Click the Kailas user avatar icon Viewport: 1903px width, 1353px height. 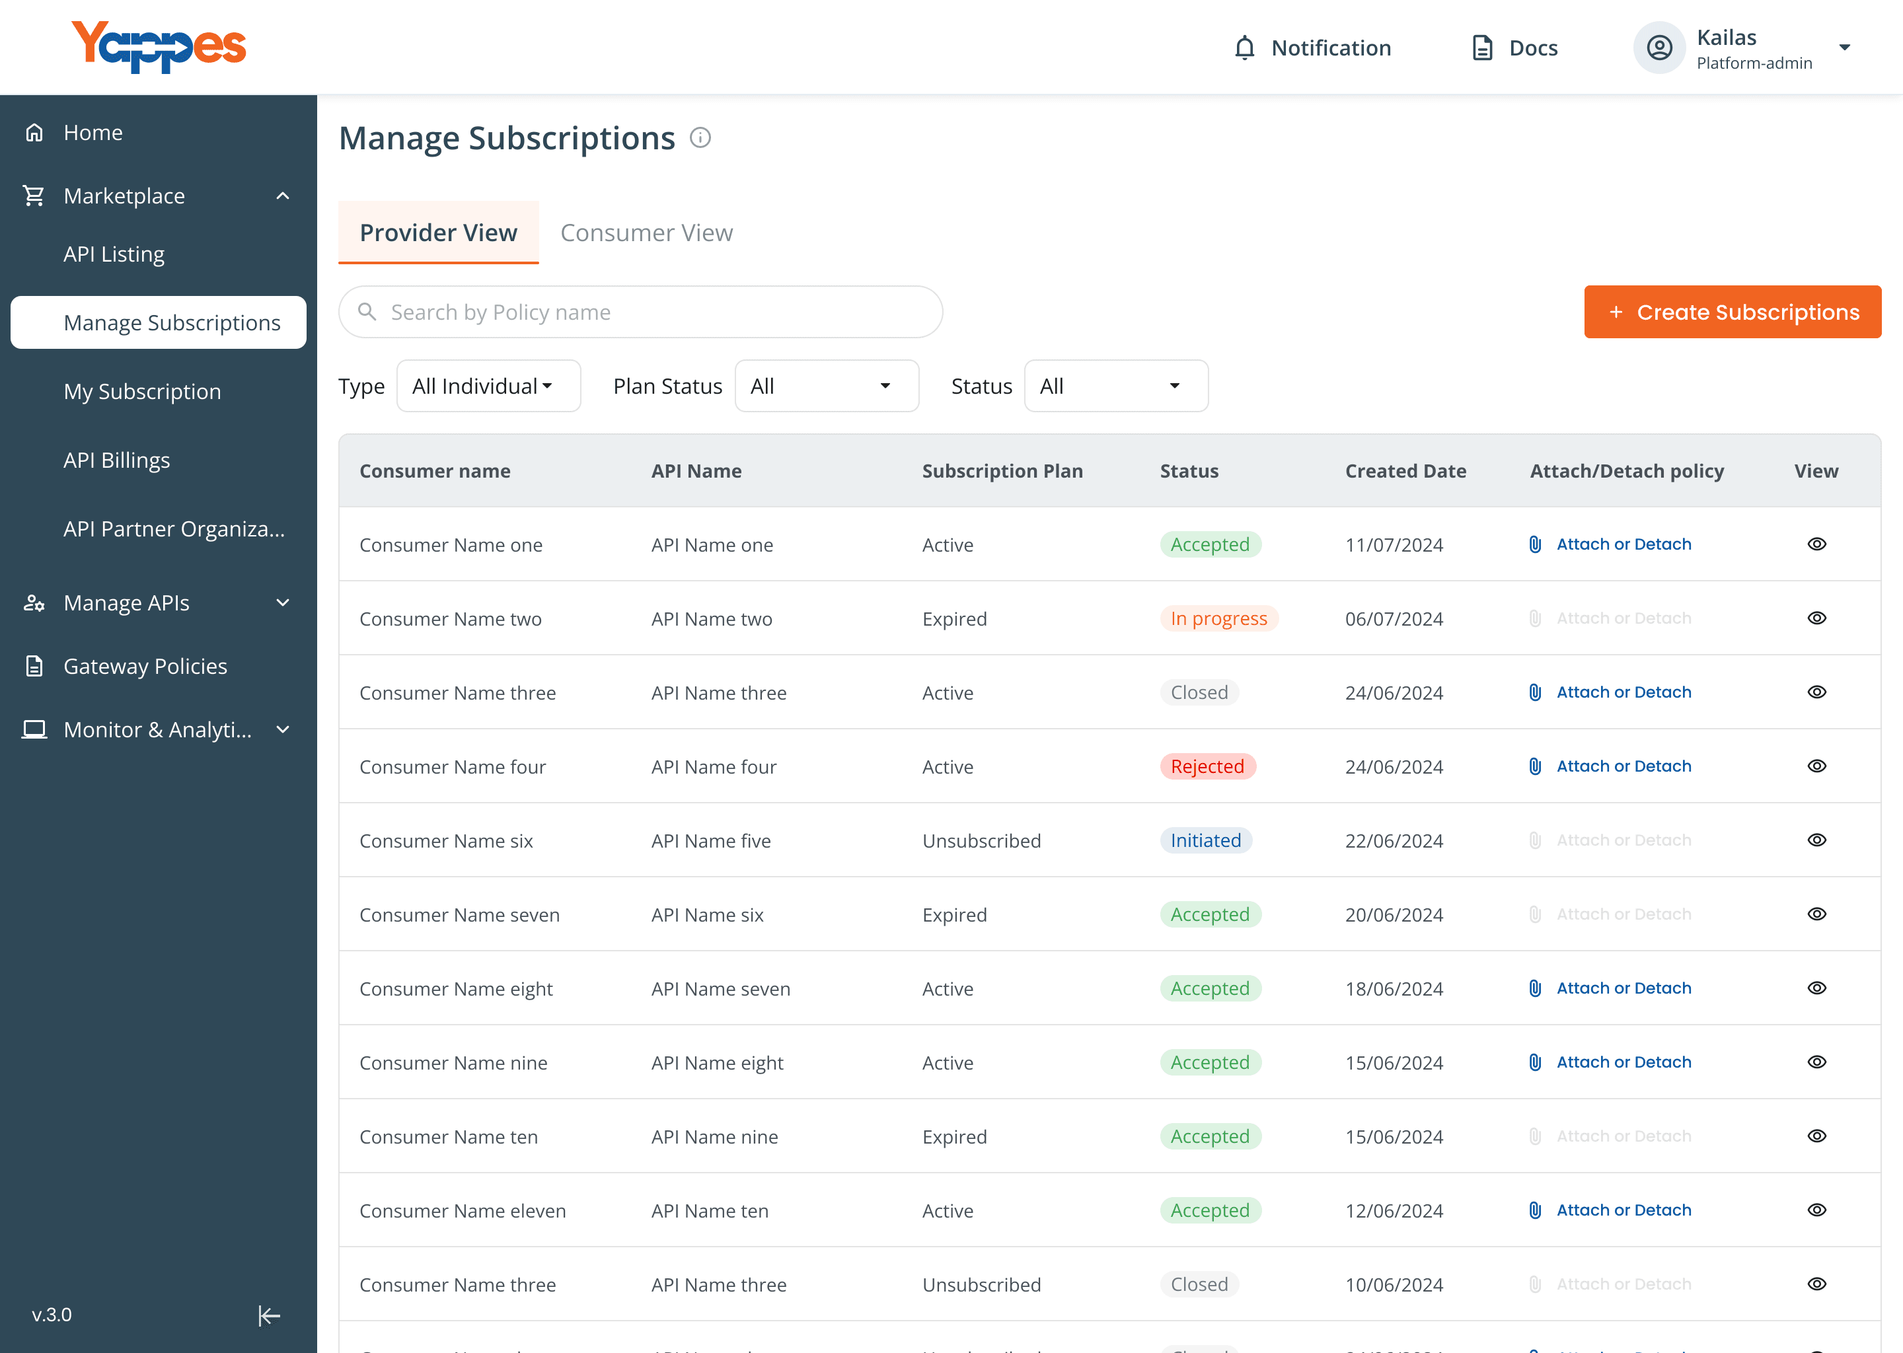(x=1659, y=48)
